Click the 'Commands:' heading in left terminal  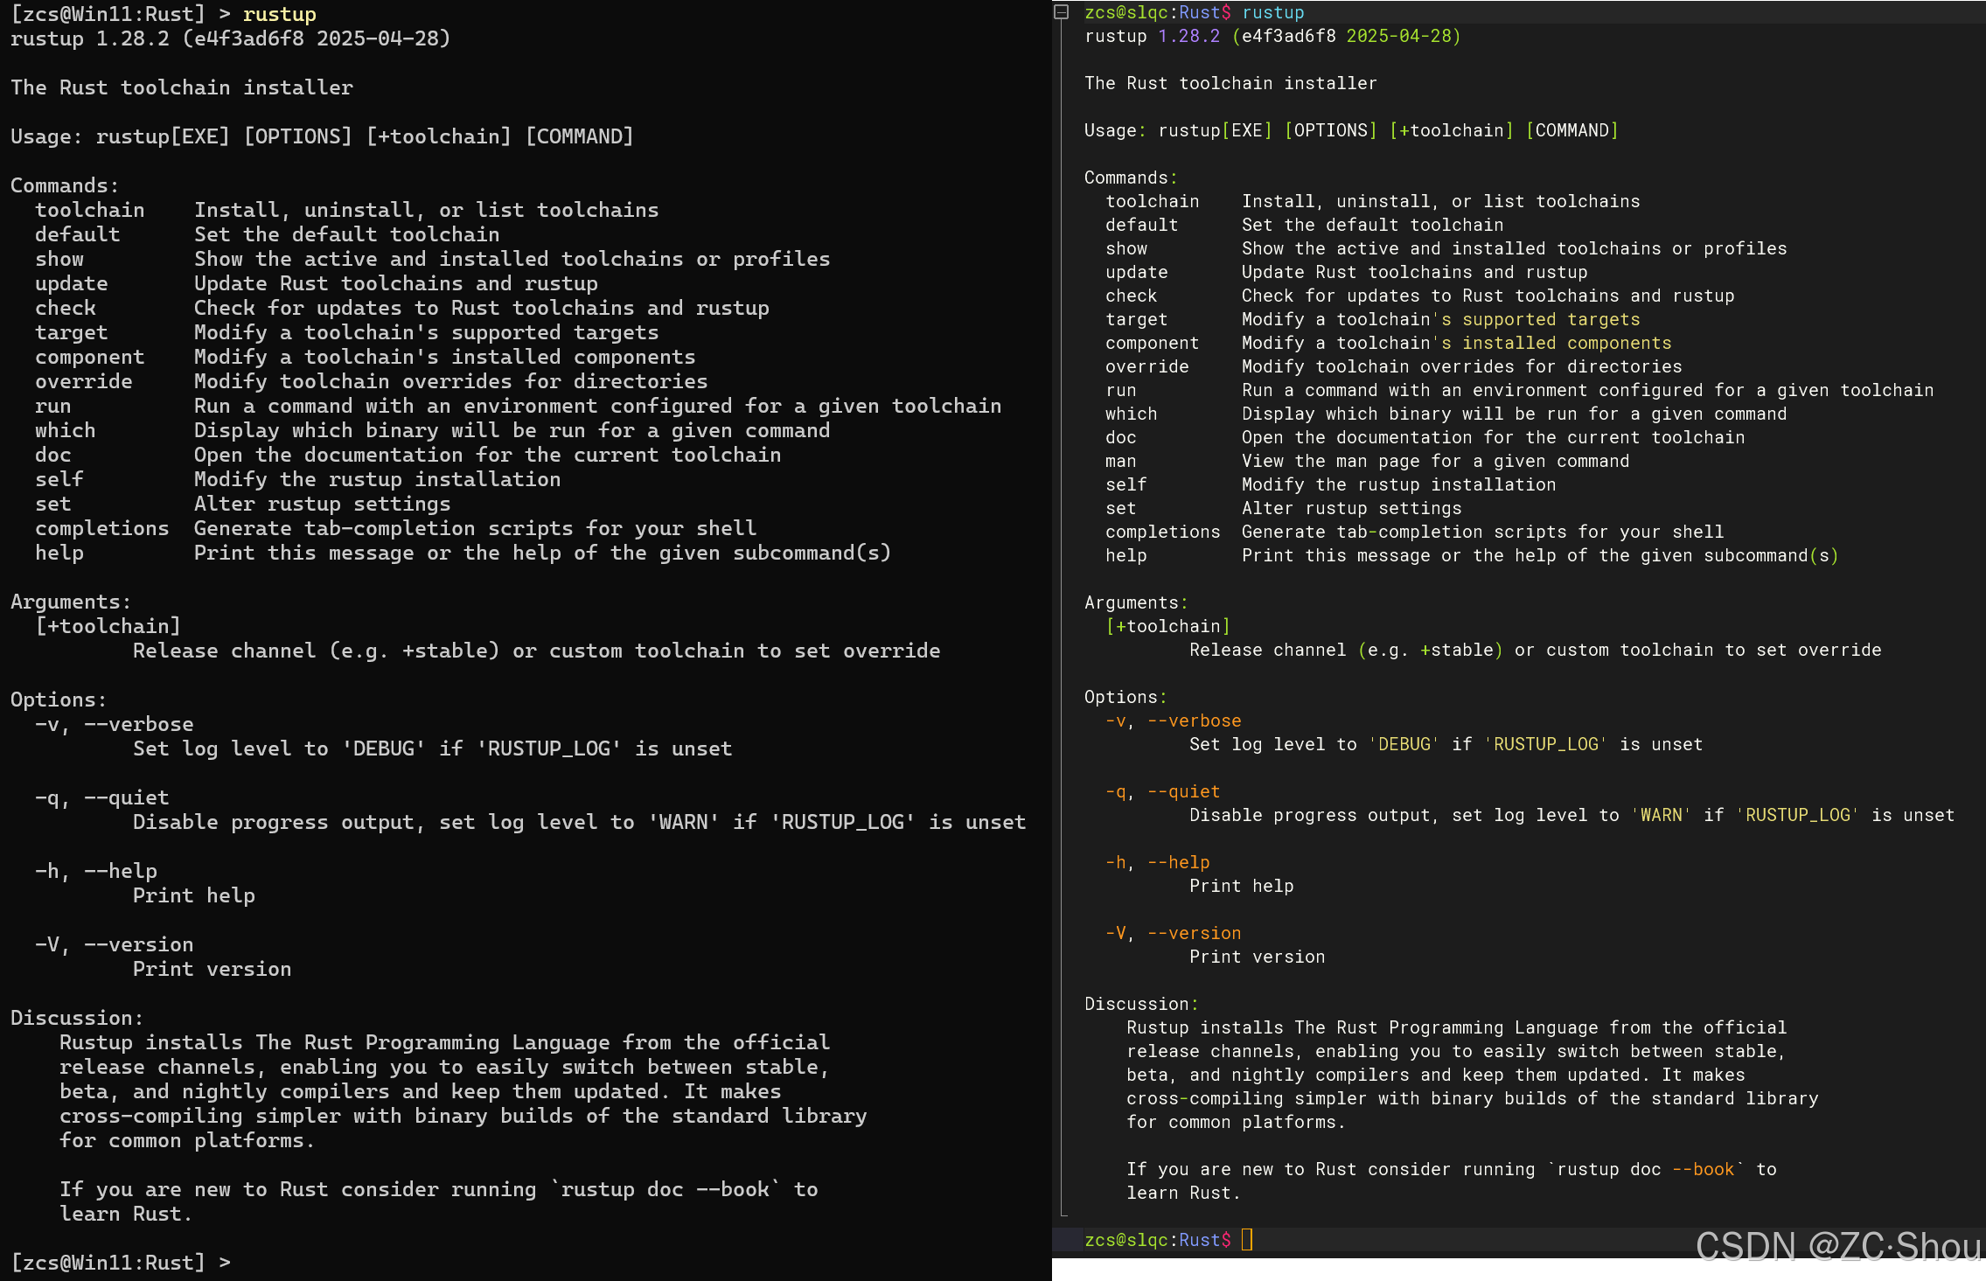click(65, 185)
